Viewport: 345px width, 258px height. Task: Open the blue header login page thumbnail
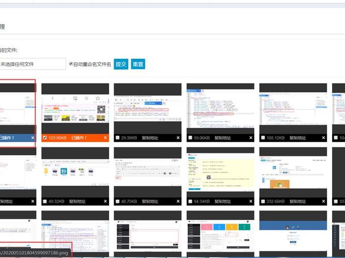293,236
